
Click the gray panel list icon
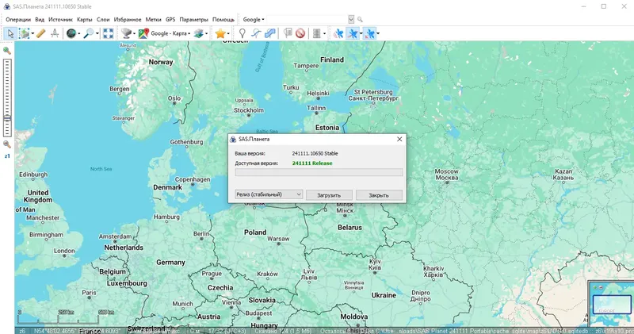coord(316,33)
